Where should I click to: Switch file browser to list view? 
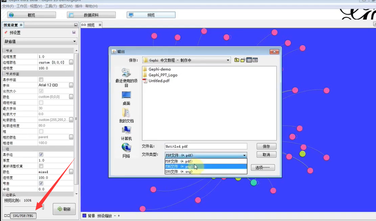click(x=249, y=60)
